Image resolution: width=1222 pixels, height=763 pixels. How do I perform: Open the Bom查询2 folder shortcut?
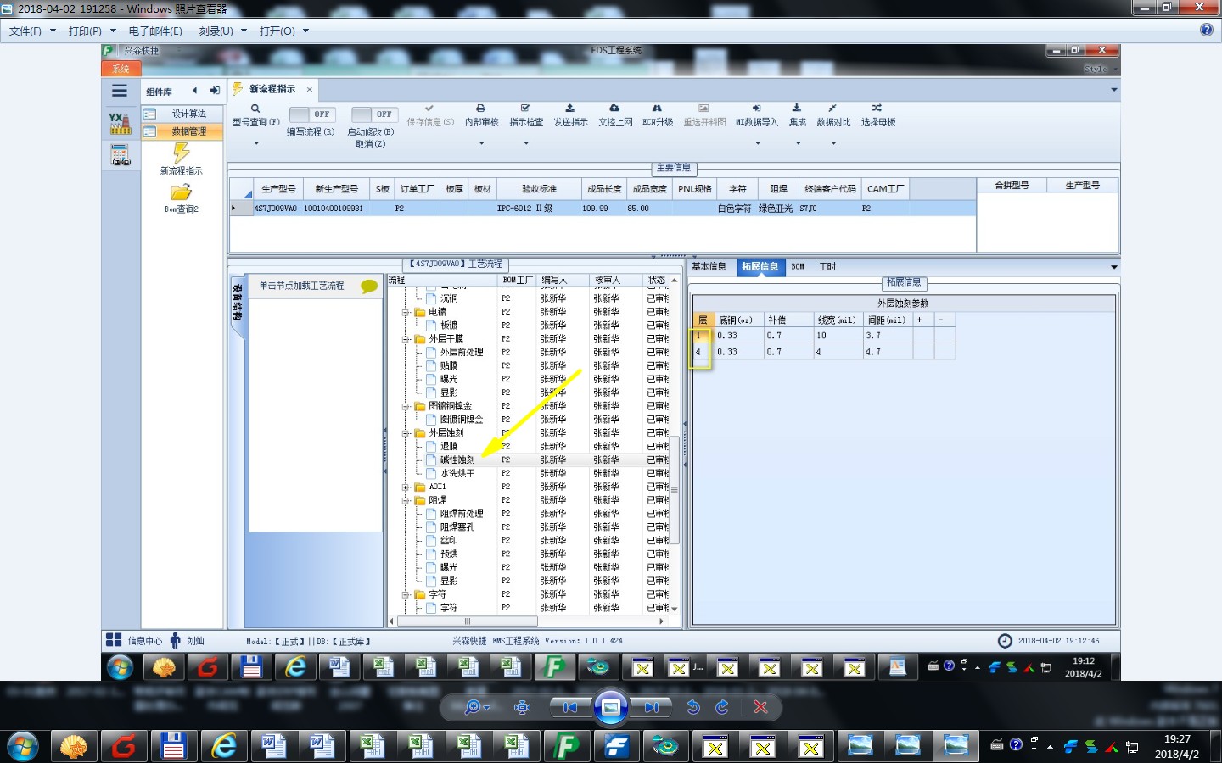181,192
